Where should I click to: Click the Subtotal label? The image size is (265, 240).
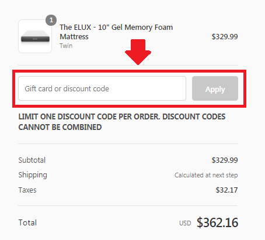click(x=32, y=160)
